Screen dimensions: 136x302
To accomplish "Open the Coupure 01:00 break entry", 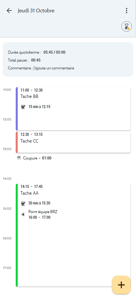I will pos(34,158).
